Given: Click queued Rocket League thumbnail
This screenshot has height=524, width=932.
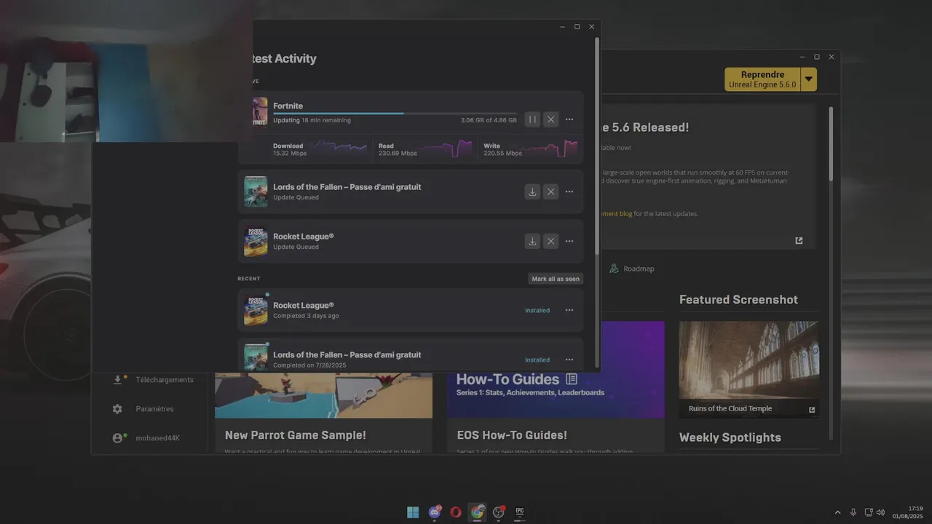Looking at the screenshot, I should point(256,241).
